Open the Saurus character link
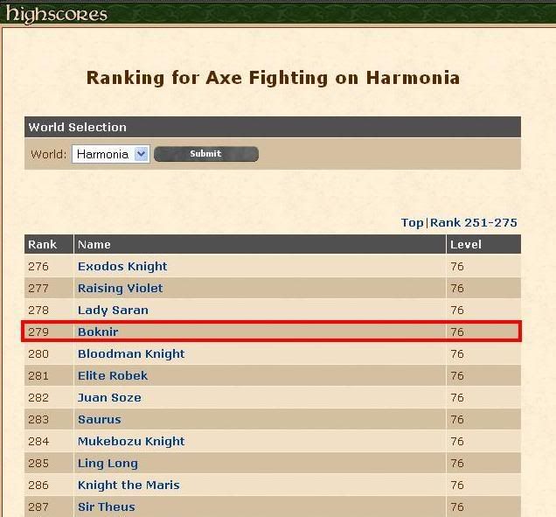This screenshot has width=556, height=517. click(x=100, y=419)
